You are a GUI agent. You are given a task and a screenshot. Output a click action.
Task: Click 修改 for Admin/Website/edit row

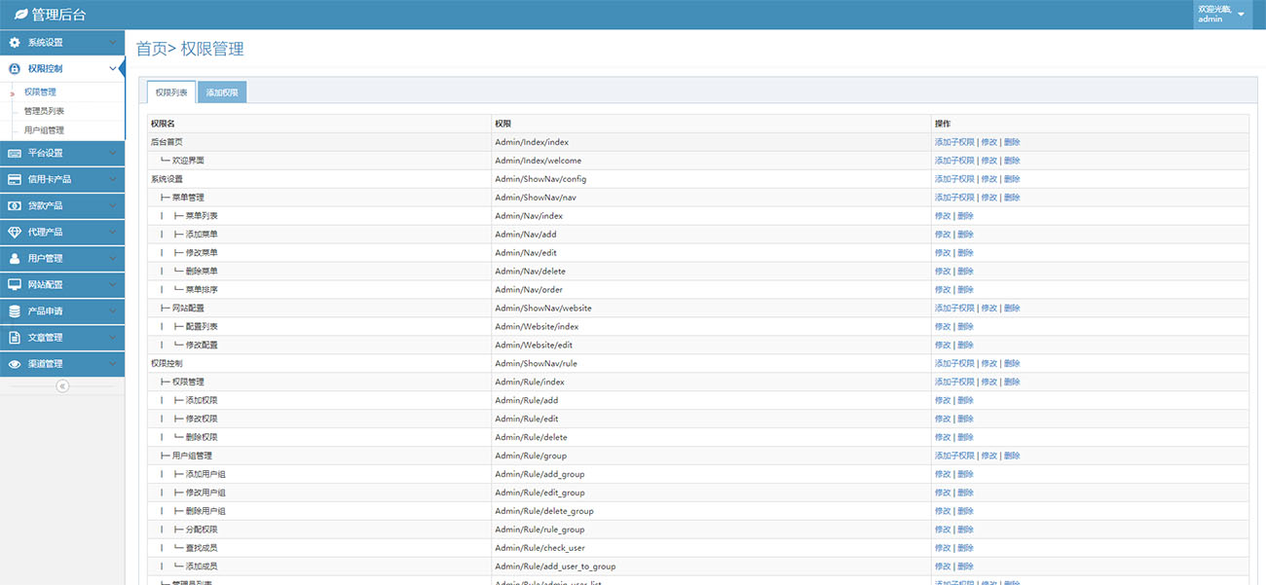(x=943, y=346)
